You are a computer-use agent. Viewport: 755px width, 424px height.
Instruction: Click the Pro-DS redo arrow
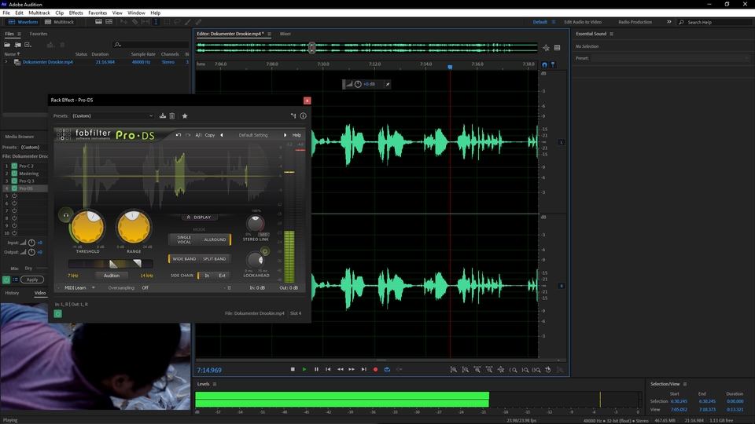pyautogui.click(x=188, y=135)
